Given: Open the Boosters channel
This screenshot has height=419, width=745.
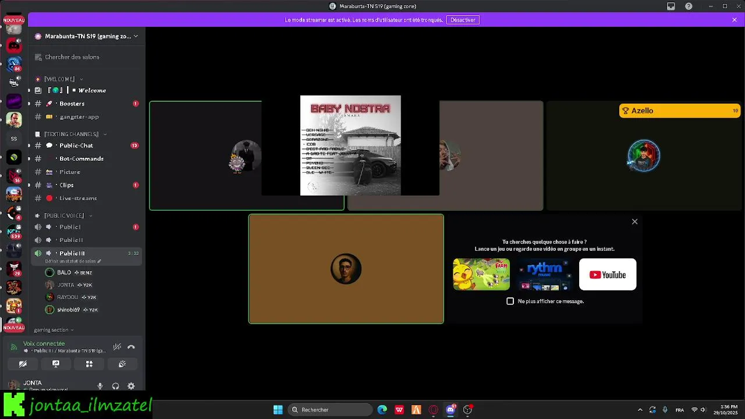Looking at the screenshot, I should 86,104.
